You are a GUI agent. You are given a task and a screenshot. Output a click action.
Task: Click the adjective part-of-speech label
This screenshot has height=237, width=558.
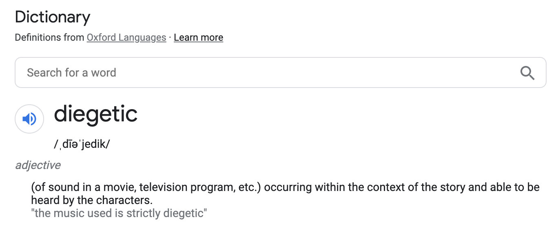coord(38,165)
